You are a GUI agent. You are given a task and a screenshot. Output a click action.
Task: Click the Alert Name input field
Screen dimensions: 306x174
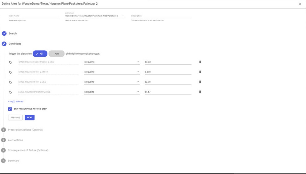pos(33,16)
